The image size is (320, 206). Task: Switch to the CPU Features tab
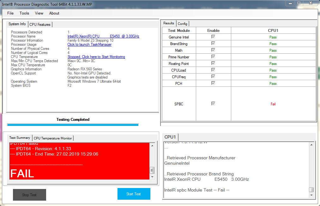point(40,25)
